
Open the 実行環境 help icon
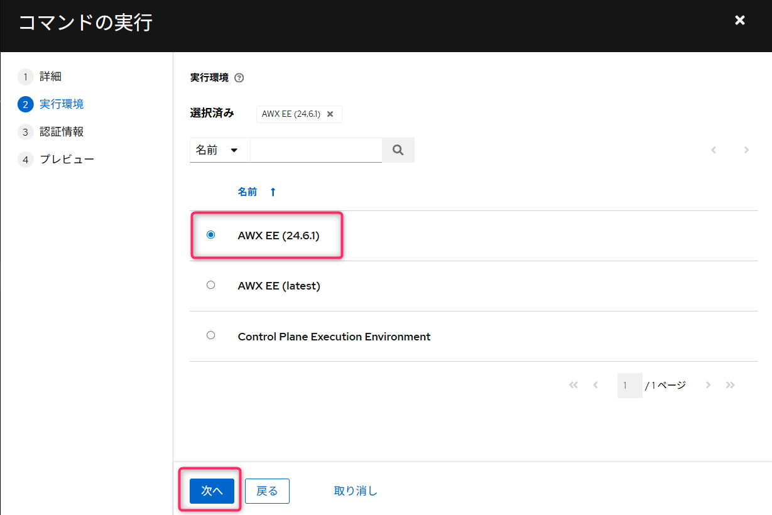click(x=239, y=79)
